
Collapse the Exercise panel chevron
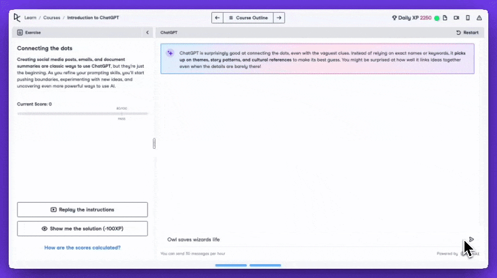click(x=147, y=32)
